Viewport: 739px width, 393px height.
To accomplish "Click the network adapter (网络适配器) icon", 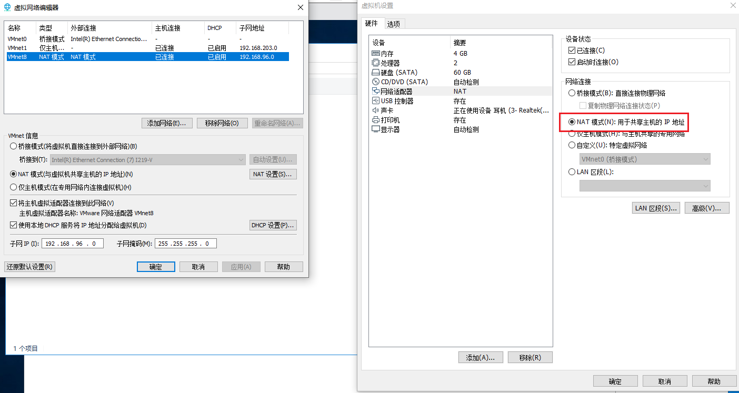I will tap(376, 92).
